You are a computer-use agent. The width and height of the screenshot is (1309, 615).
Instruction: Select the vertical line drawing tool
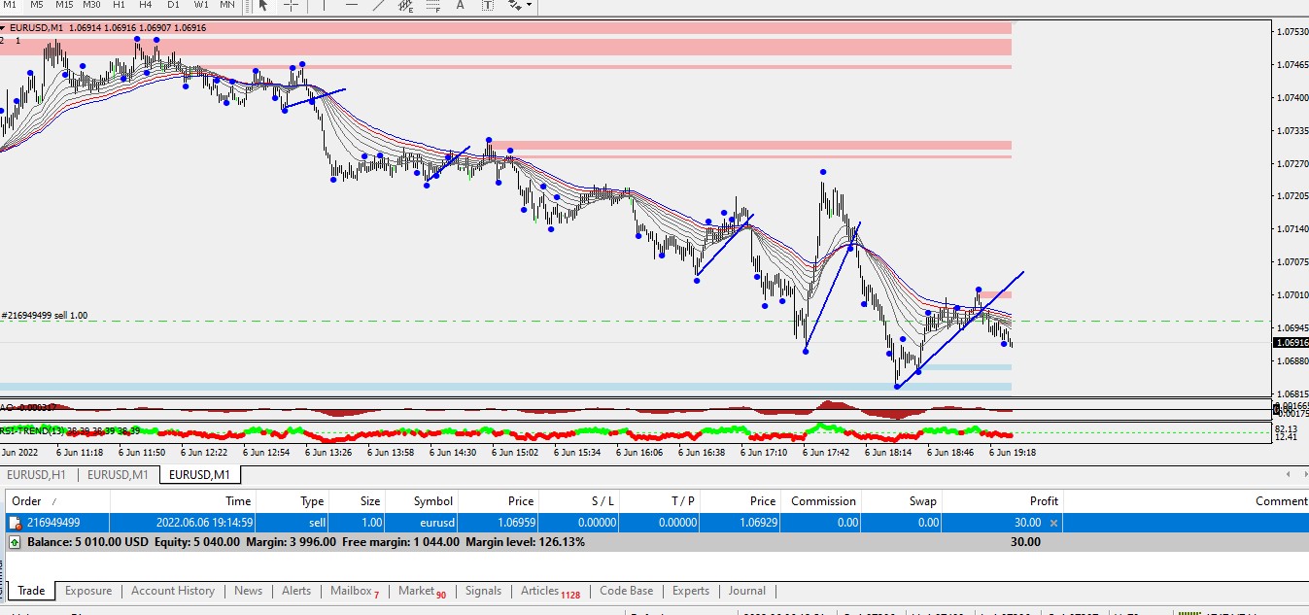(325, 5)
